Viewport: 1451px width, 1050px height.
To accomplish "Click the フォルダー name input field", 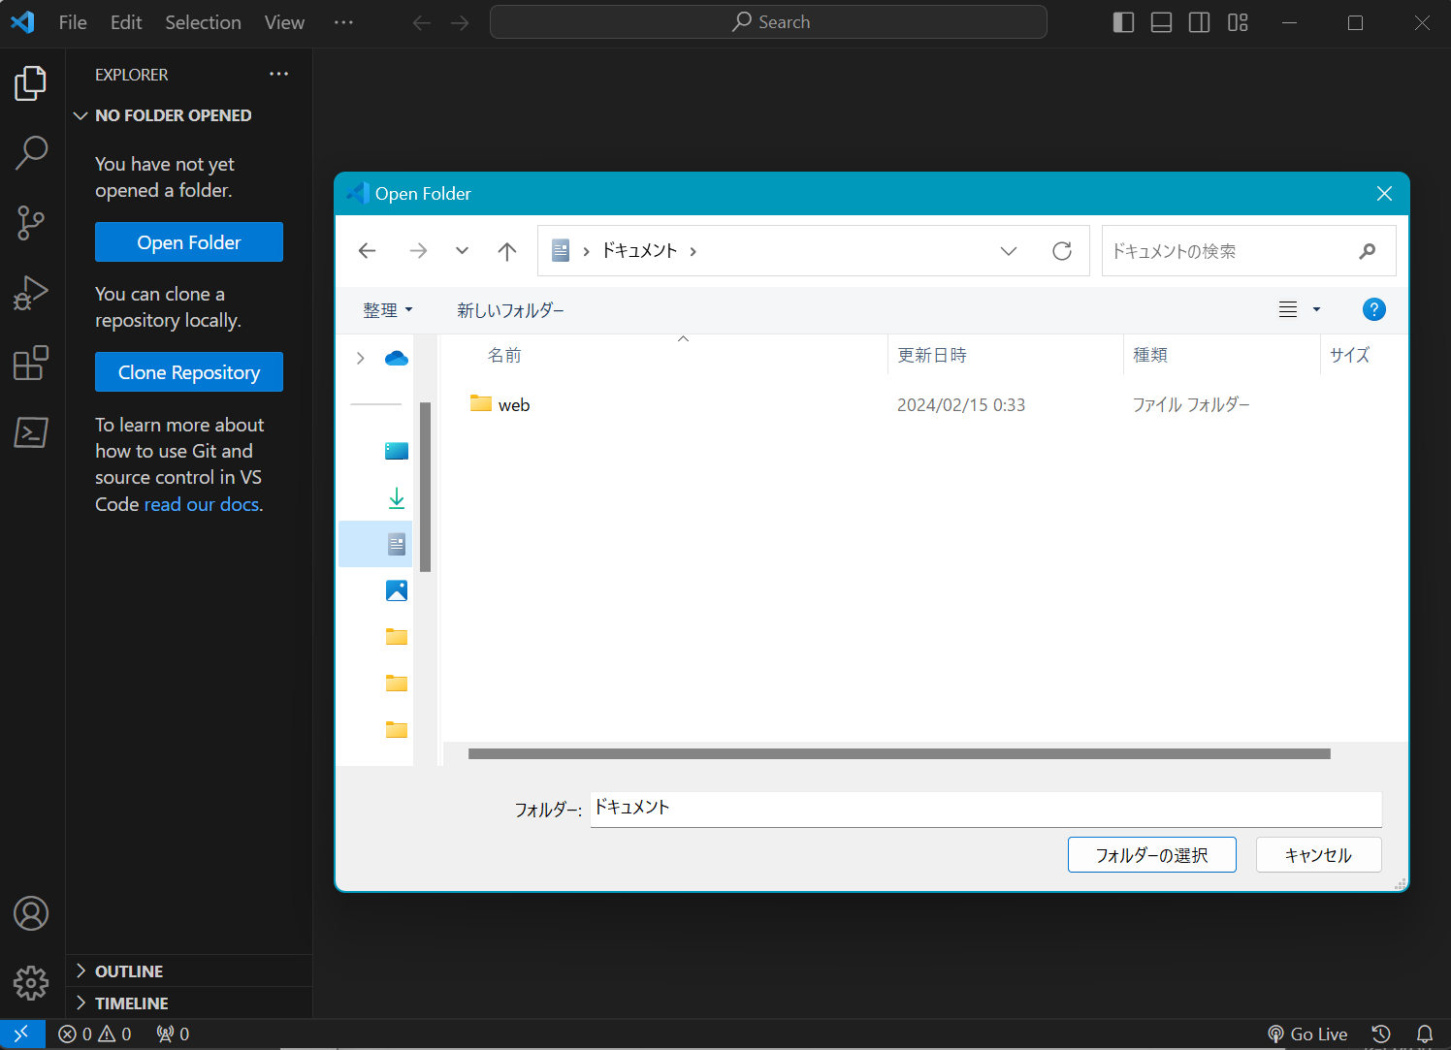I will [x=985, y=810].
